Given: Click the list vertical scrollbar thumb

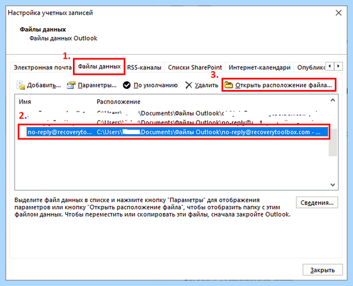Looking at the screenshot, I should [333, 142].
